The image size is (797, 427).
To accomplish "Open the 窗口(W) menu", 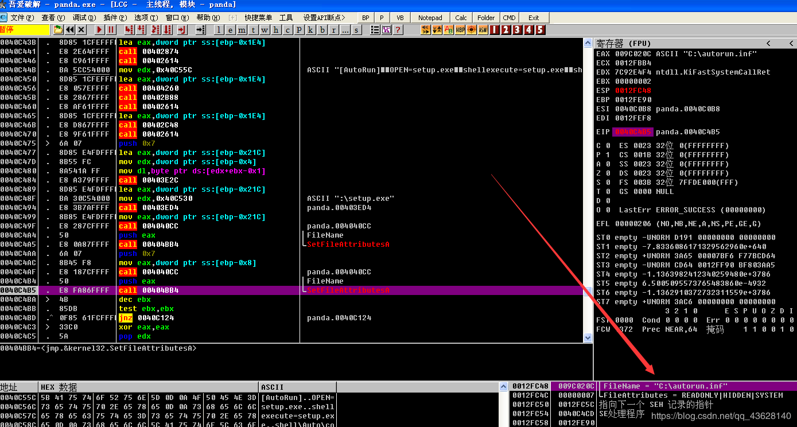I will [x=178, y=18].
